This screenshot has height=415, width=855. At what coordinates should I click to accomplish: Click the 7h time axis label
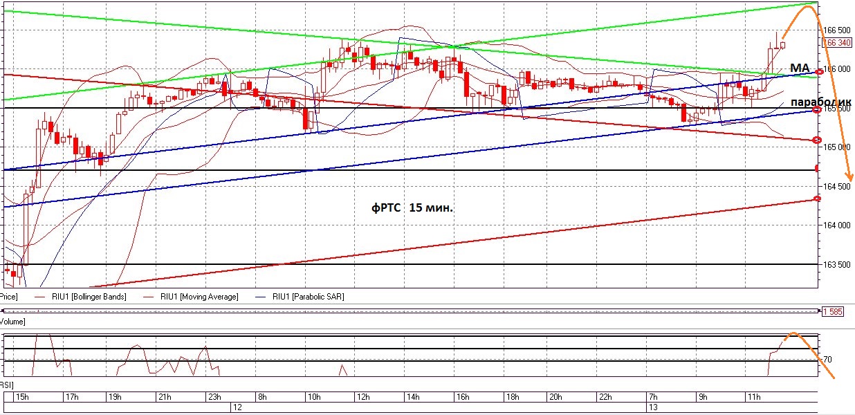click(653, 397)
